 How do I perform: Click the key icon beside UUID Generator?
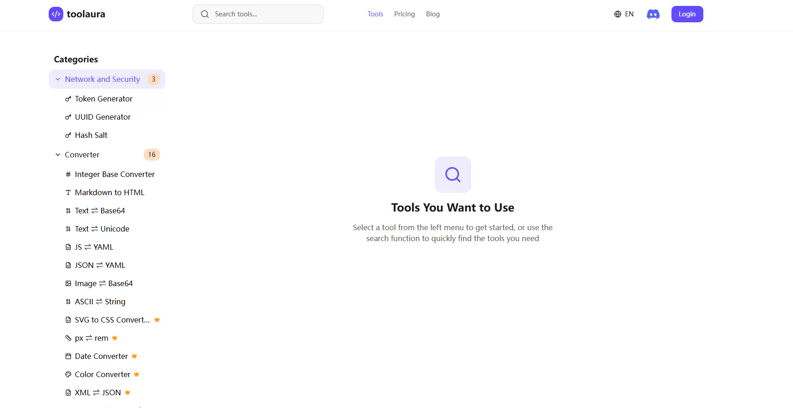68,117
